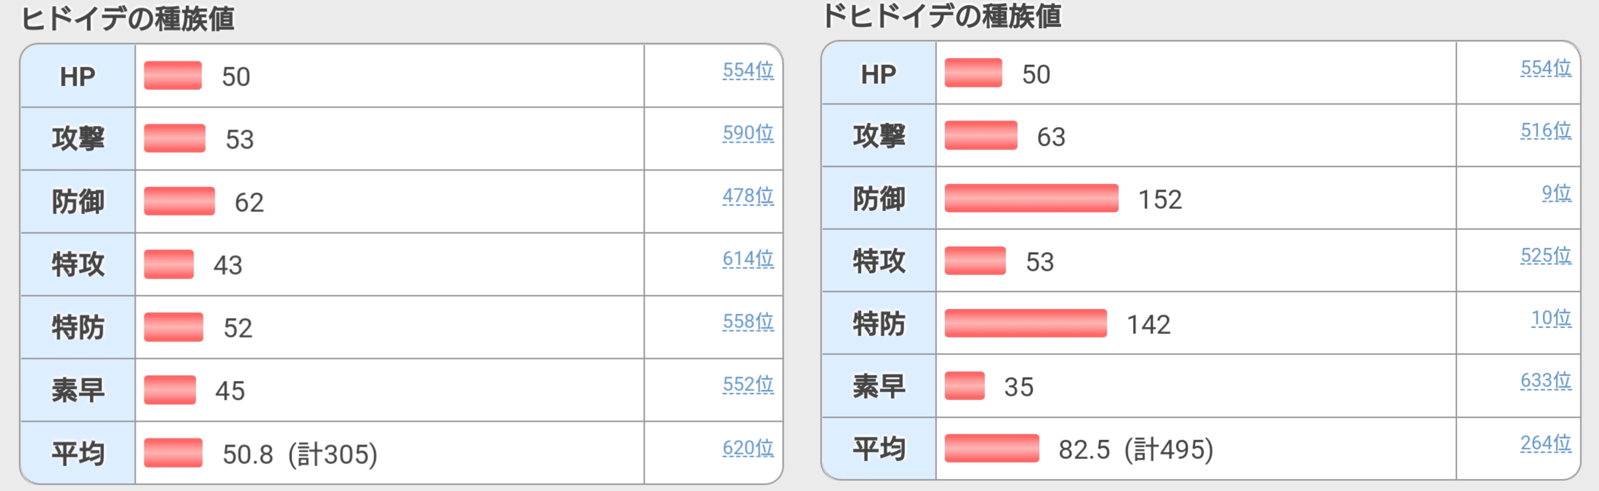Click the average bar showing 50.8 (計305)
Image resolution: width=1599 pixels, height=491 pixels.
(x=173, y=453)
